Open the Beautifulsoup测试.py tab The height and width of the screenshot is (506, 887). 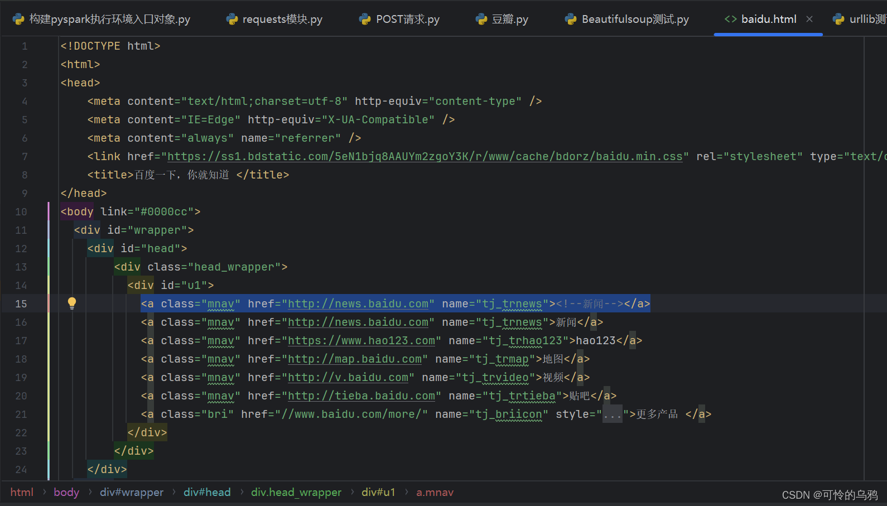pos(627,20)
